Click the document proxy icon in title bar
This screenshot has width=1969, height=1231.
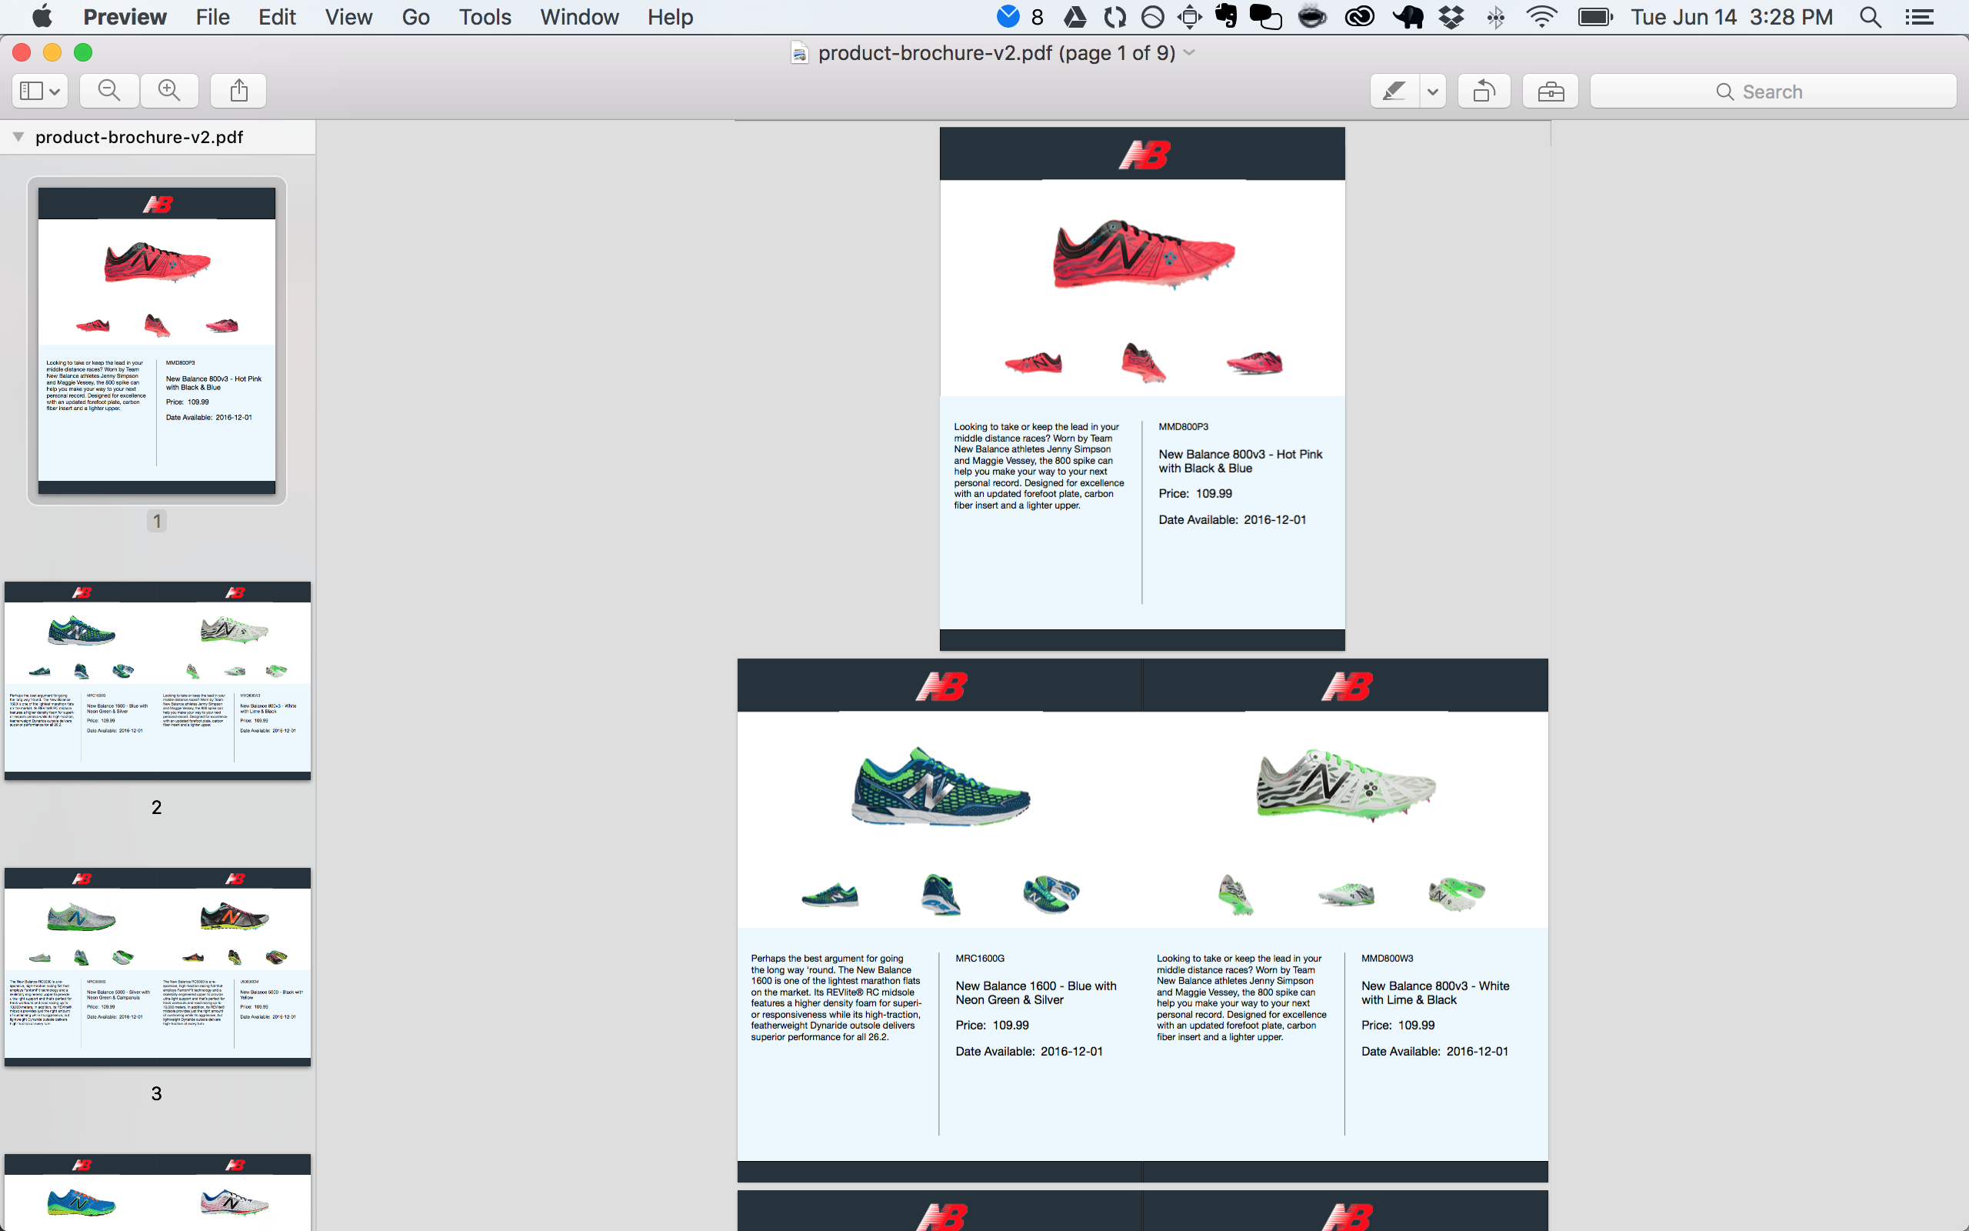coord(800,53)
